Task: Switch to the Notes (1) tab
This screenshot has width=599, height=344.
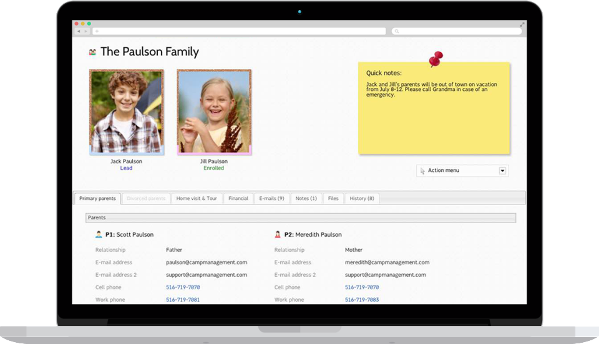Action: tap(306, 198)
